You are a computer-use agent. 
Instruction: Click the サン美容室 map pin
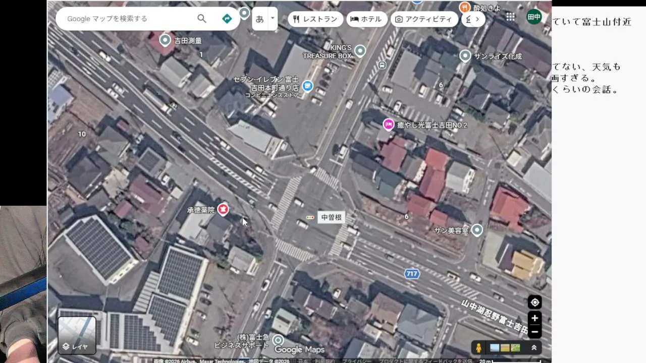tap(477, 230)
